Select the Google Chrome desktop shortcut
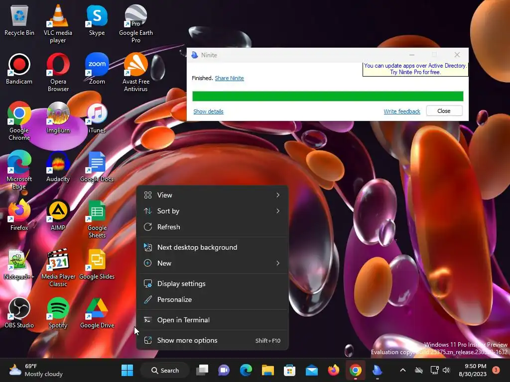 point(19,121)
